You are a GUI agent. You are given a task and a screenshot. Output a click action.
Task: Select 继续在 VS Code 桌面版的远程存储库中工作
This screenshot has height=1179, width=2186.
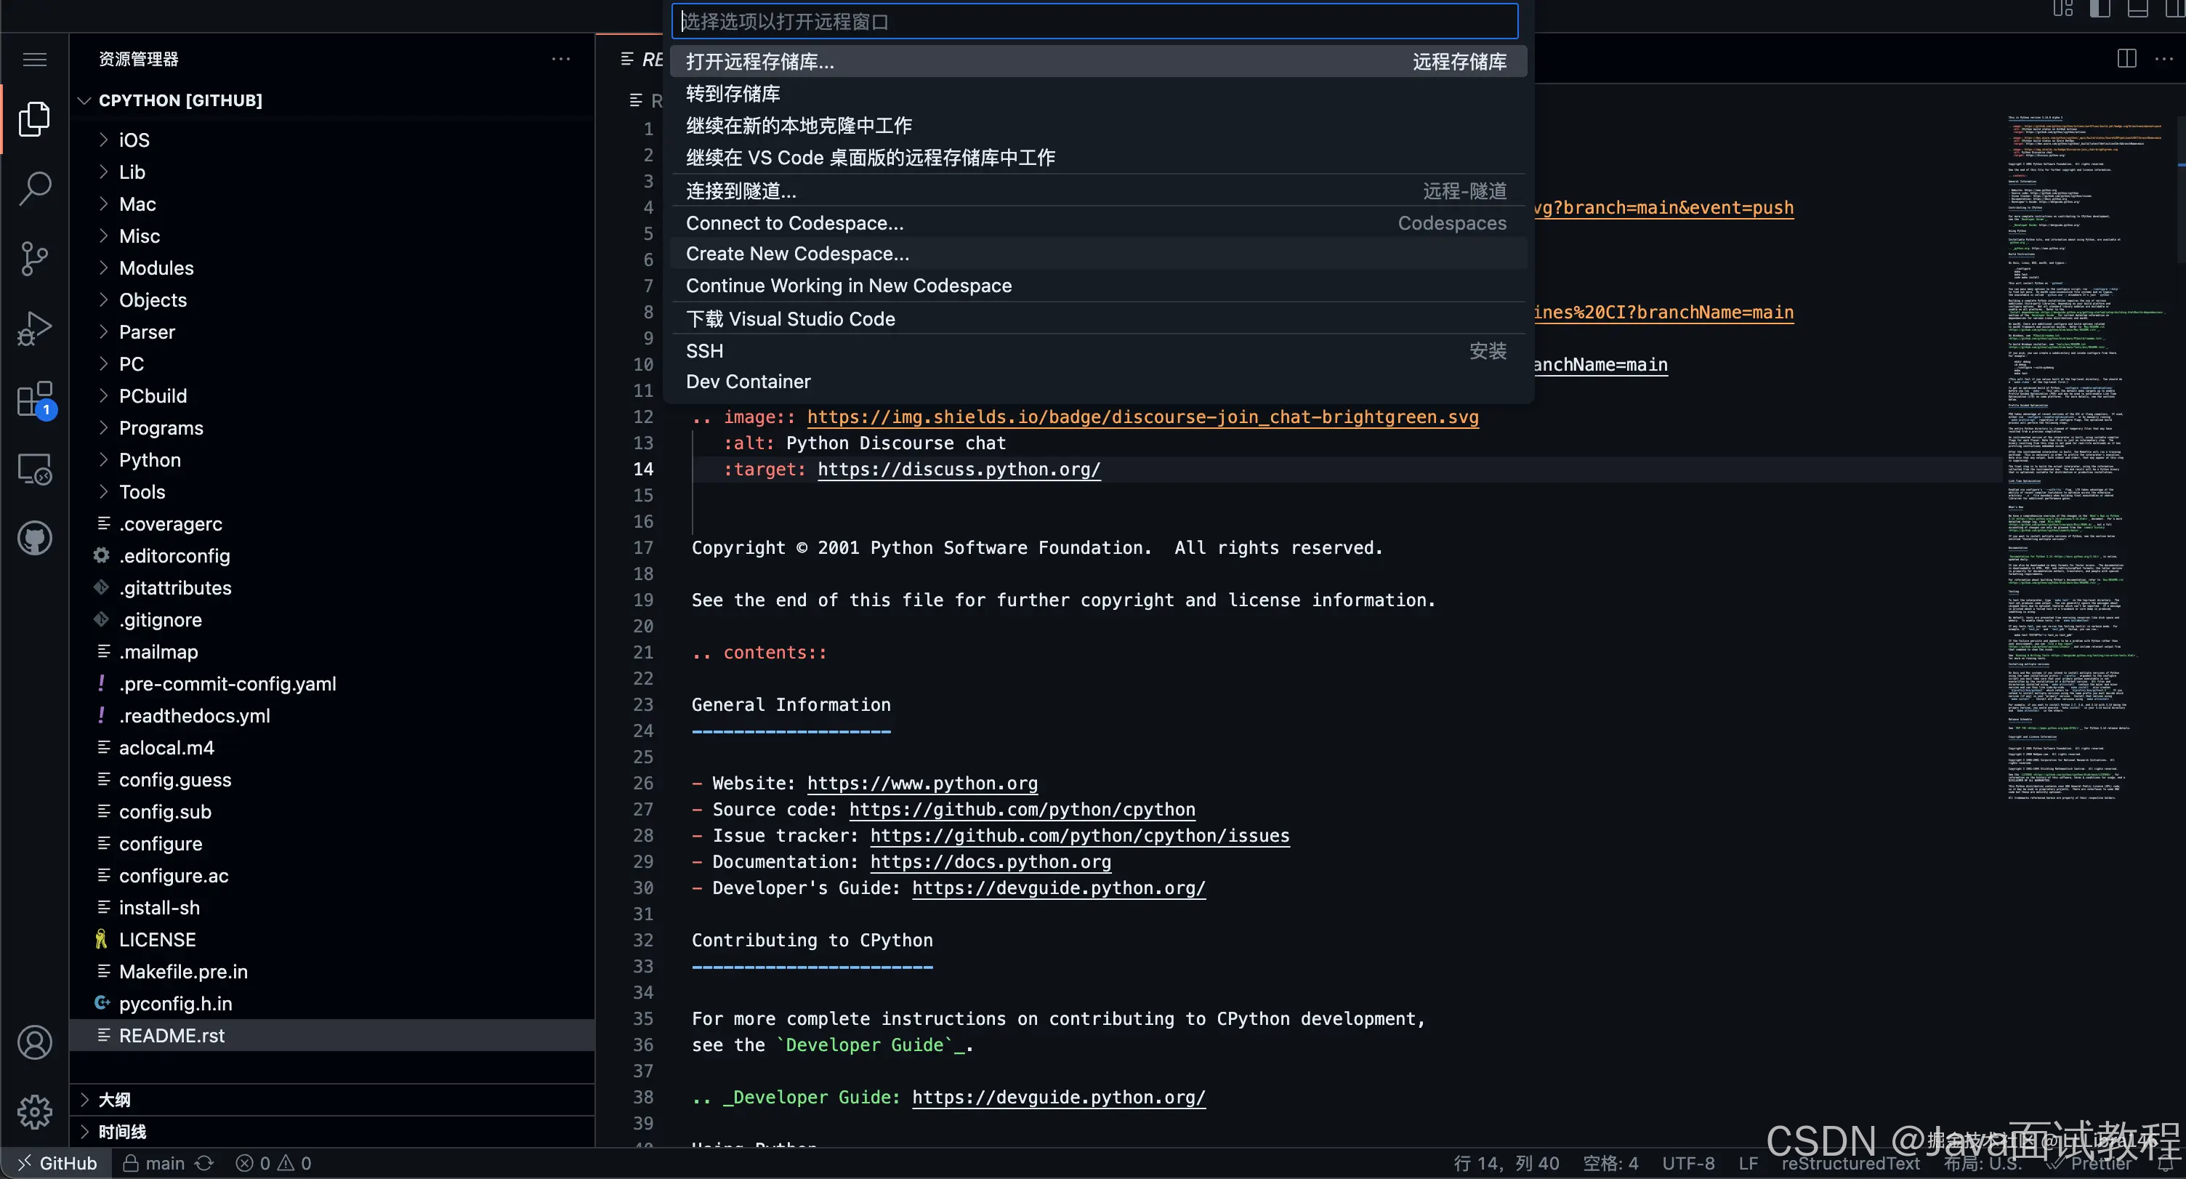click(1098, 158)
